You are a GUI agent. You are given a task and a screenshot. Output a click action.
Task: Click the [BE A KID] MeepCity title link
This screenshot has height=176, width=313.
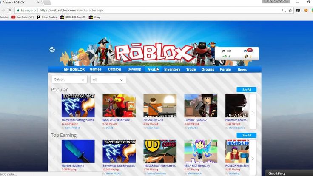coord(197,166)
